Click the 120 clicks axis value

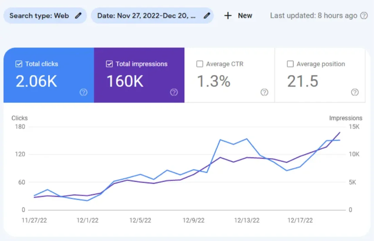click(x=20, y=154)
